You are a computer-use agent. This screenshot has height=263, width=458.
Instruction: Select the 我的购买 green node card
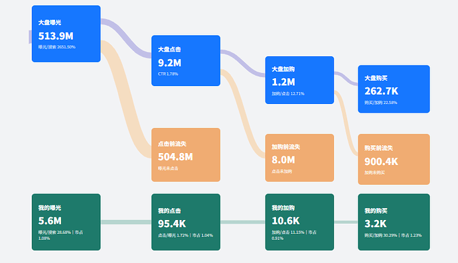(394, 222)
